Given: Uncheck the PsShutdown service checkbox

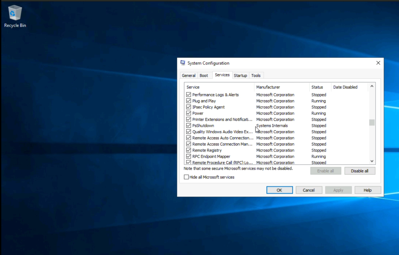Looking at the screenshot, I should coord(189,126).
